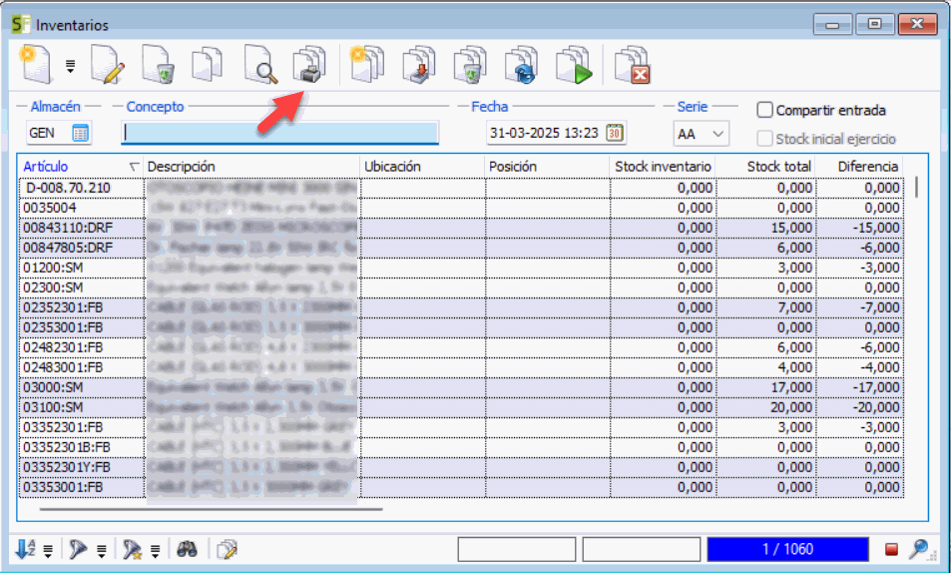951x573 pixels.
Task: Sort by the Artículo column header
Action: 81,167
